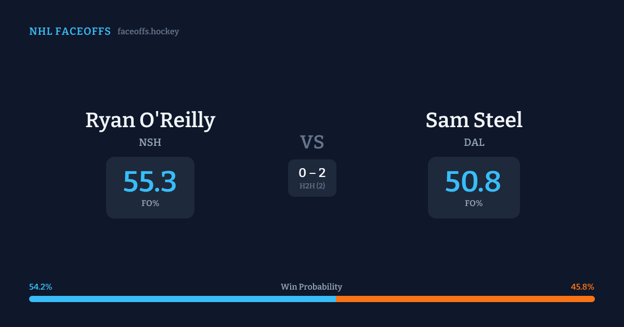Click the 0 – 2 head-to-head score
Viewport: 624px width, 327px height.
[312, 173]
